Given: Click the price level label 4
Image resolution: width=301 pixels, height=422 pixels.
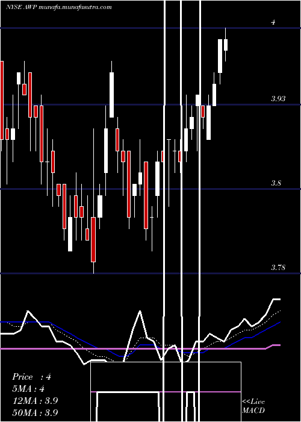Looking at the screenshot, I should point(273,22).
